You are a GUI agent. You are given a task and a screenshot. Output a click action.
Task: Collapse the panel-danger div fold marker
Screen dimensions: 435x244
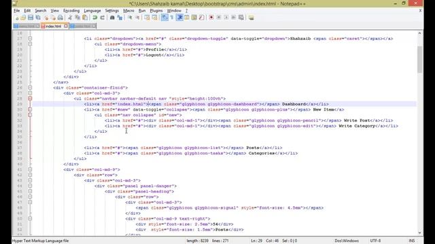30,186
